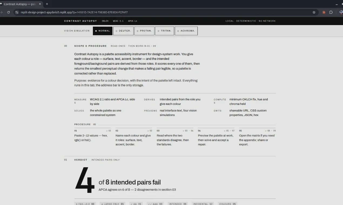The width and height of the screenshot is (343, 205).
Task: Click procedure step 02 arrow to 02
Action: point(149,131)
